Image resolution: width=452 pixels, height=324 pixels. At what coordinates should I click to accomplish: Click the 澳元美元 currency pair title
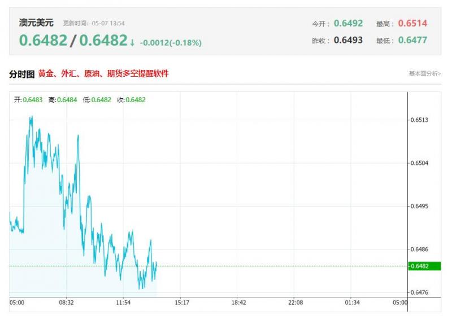(36, 23)
